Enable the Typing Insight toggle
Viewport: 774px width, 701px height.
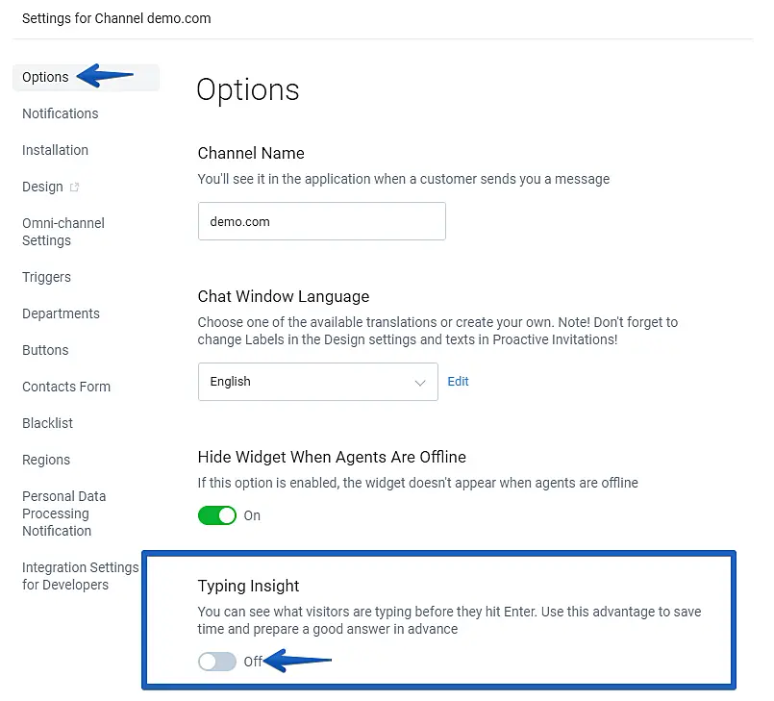pyautogui.click(x=216, y=662)
